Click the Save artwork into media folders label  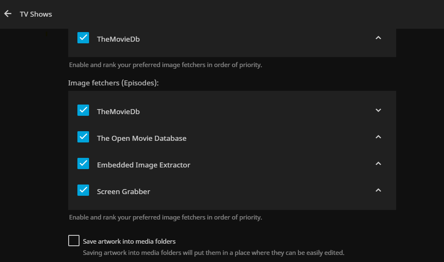pyautogui.click(x=129, y=241)
